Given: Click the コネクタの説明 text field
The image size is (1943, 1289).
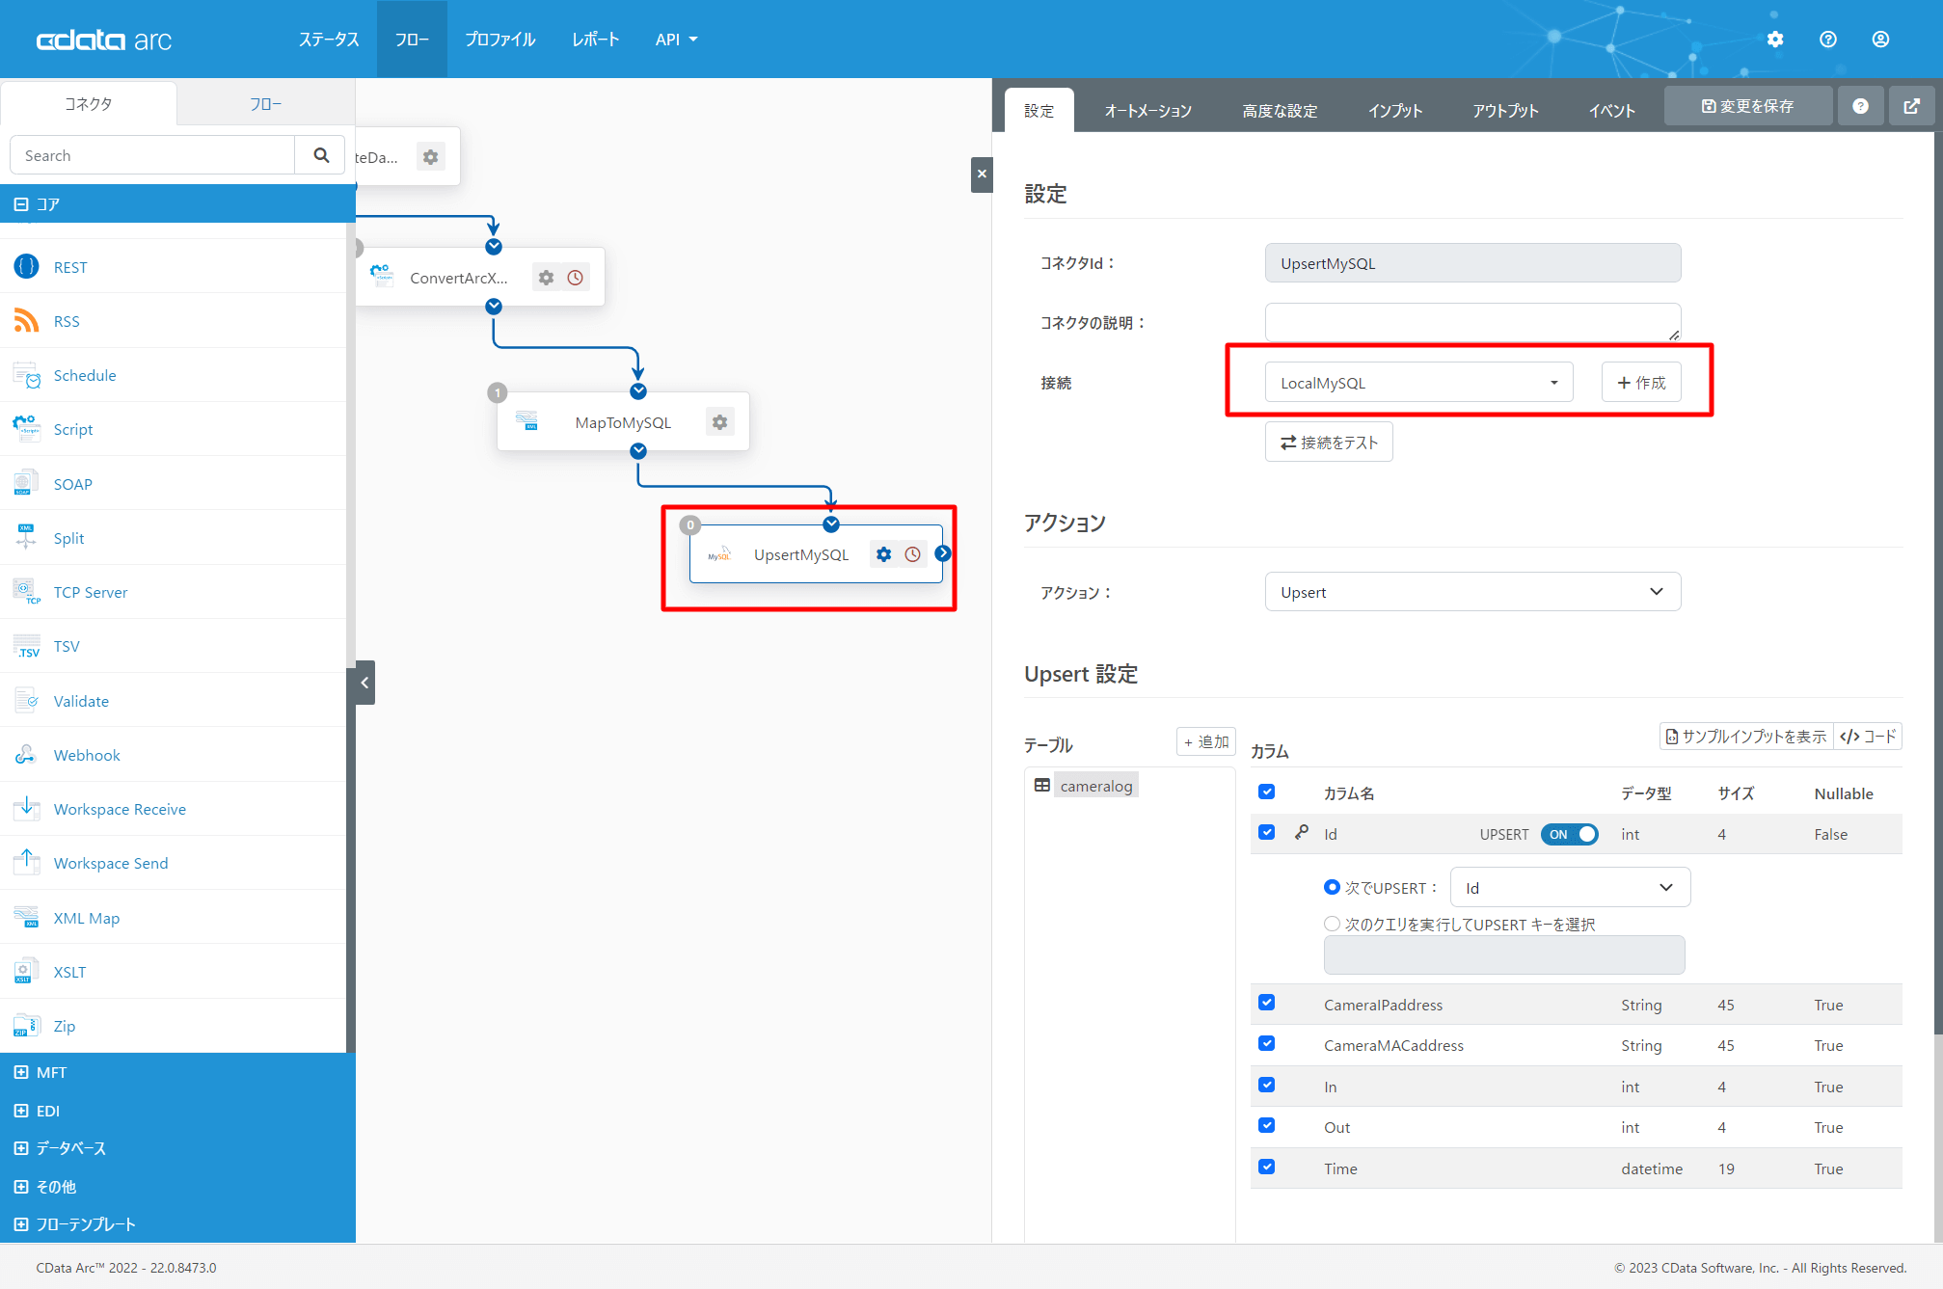Looking at the screenshot, I should (x=1471, y=322).
